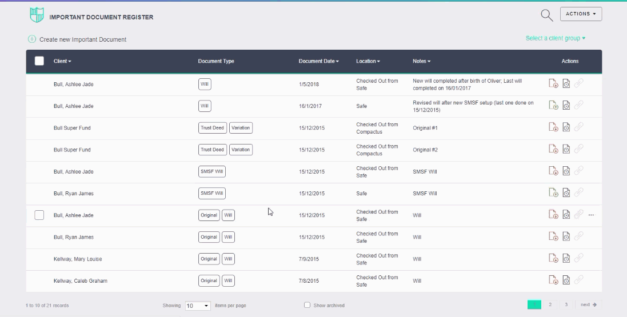This screenshot has width=627, height=317.
Task: Jump to page 3 in pagination
Action: coord(566,305)
